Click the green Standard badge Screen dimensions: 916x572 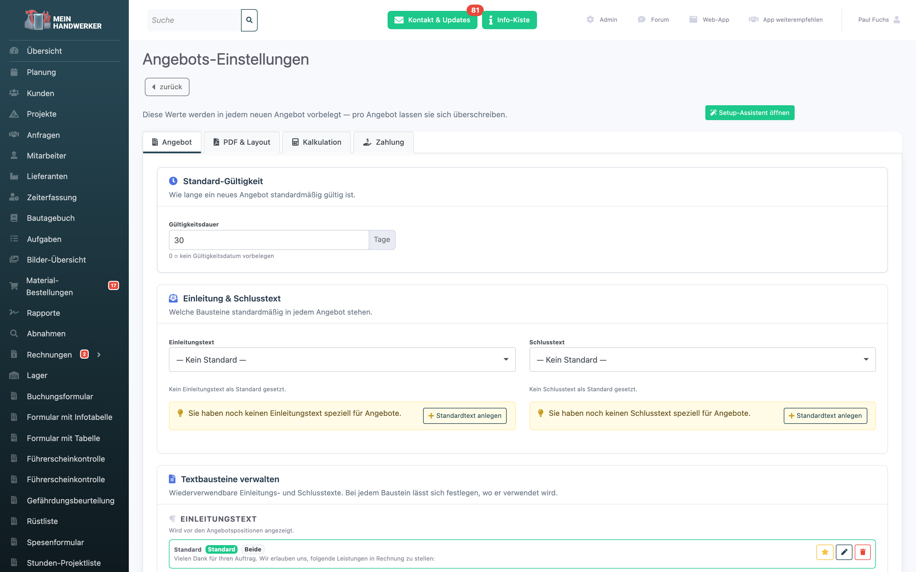coord(222,549)
